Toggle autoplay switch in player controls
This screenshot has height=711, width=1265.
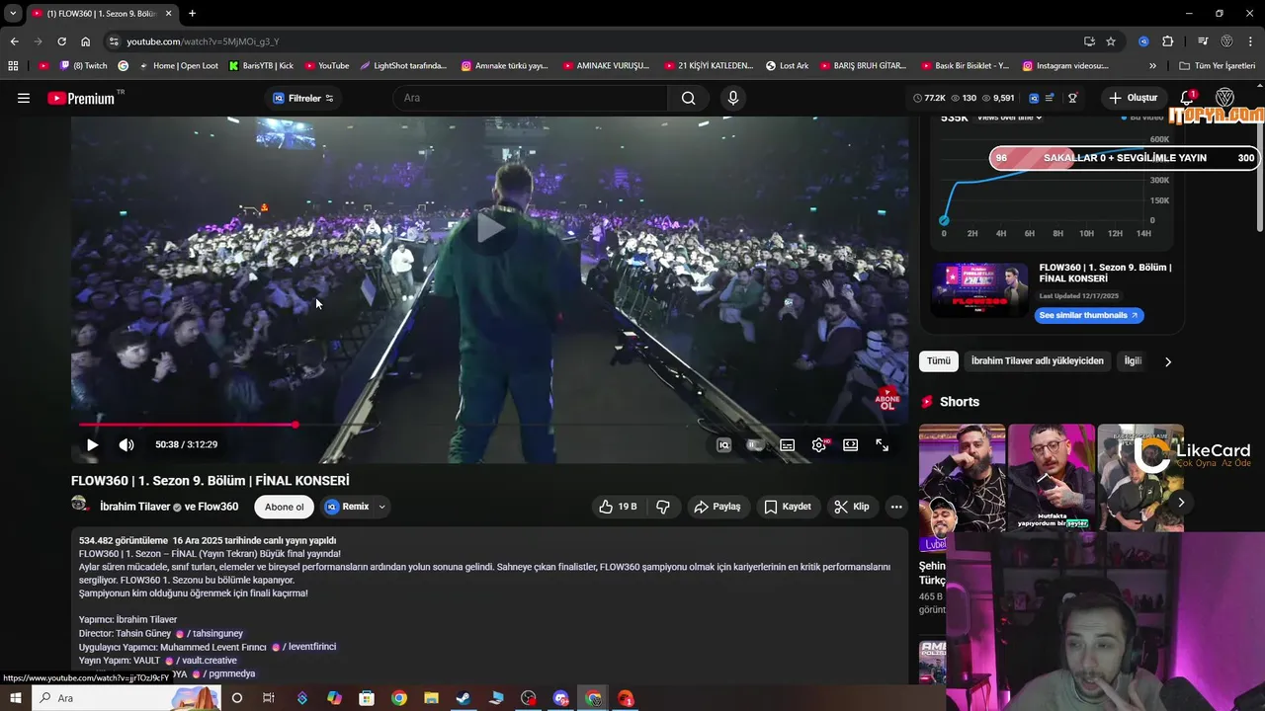point(755,444)
